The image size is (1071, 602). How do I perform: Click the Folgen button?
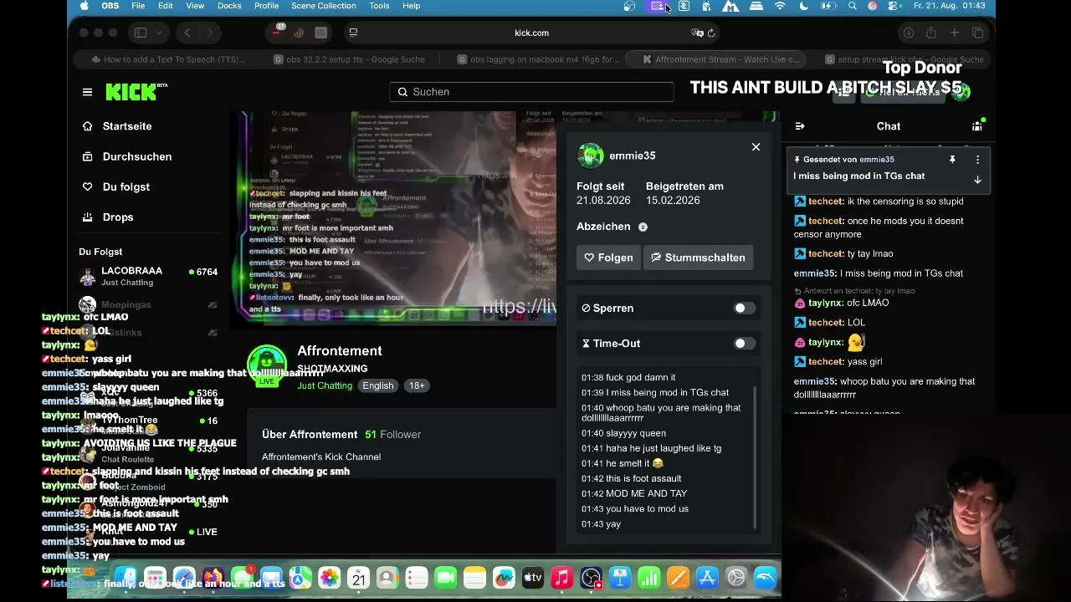click(x=608, y=258)
